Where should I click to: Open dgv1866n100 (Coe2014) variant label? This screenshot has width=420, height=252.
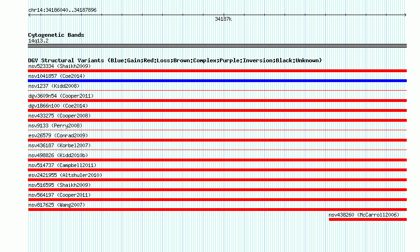tap(58, 106)
